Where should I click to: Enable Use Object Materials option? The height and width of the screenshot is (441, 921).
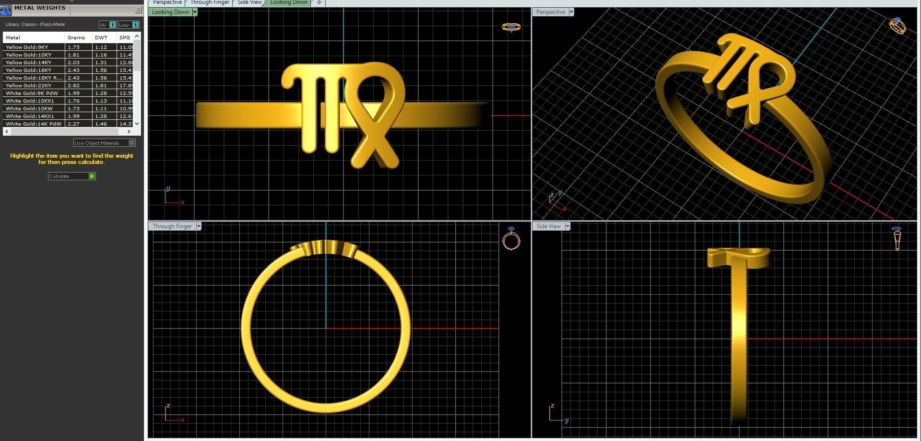[x=104, y=143]
